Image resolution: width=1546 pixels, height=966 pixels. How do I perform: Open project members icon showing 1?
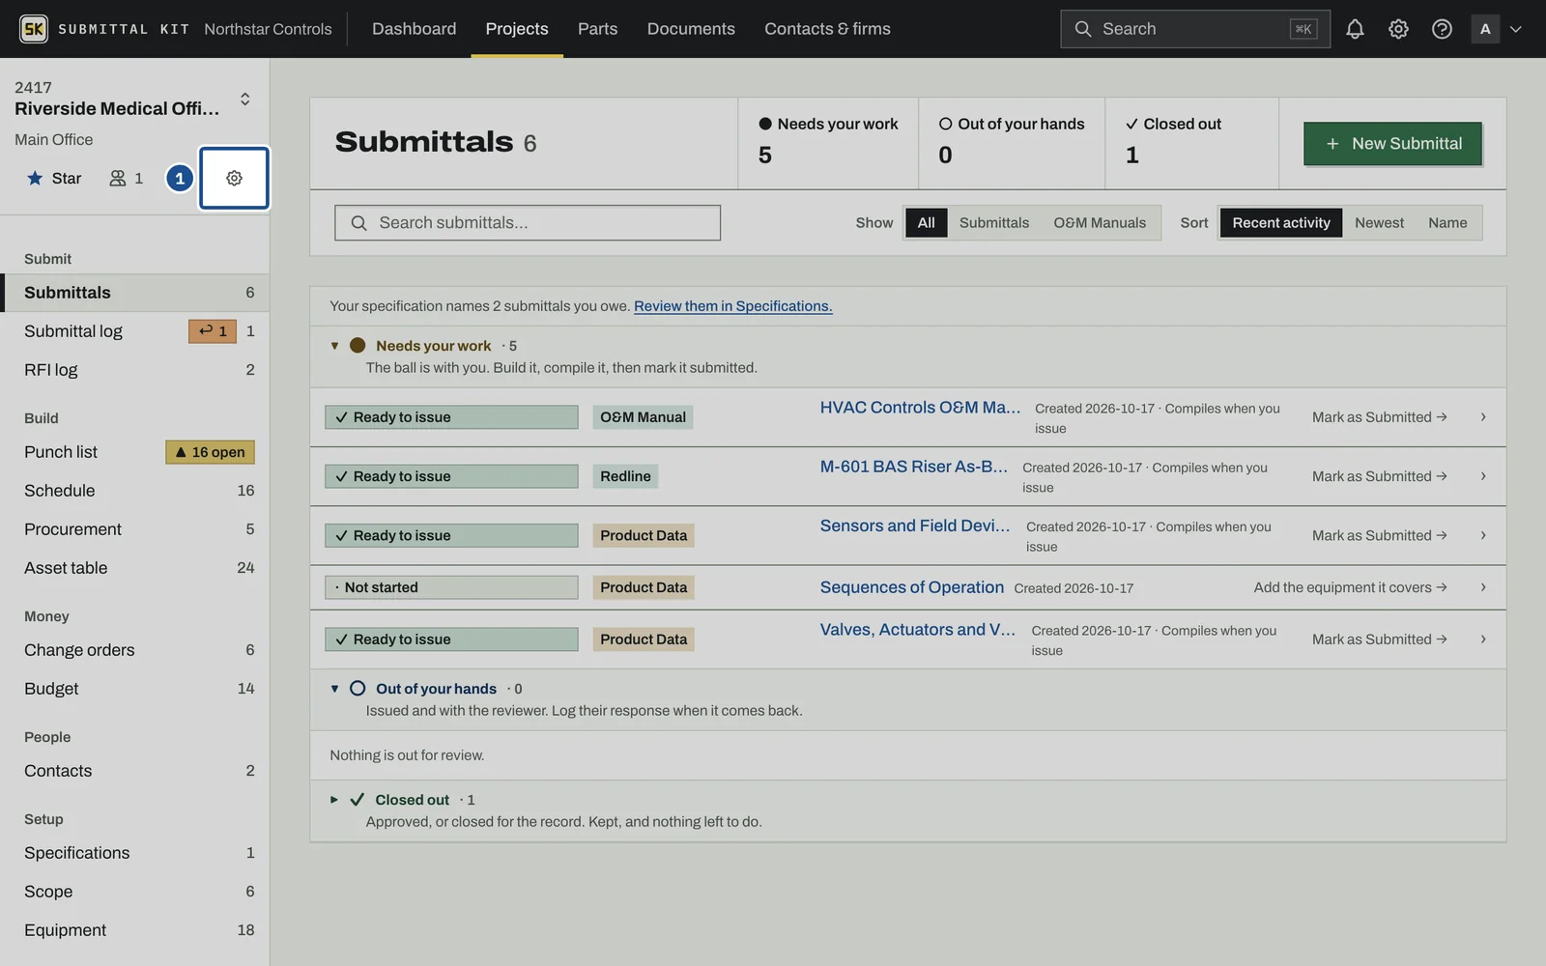(126, 178)
